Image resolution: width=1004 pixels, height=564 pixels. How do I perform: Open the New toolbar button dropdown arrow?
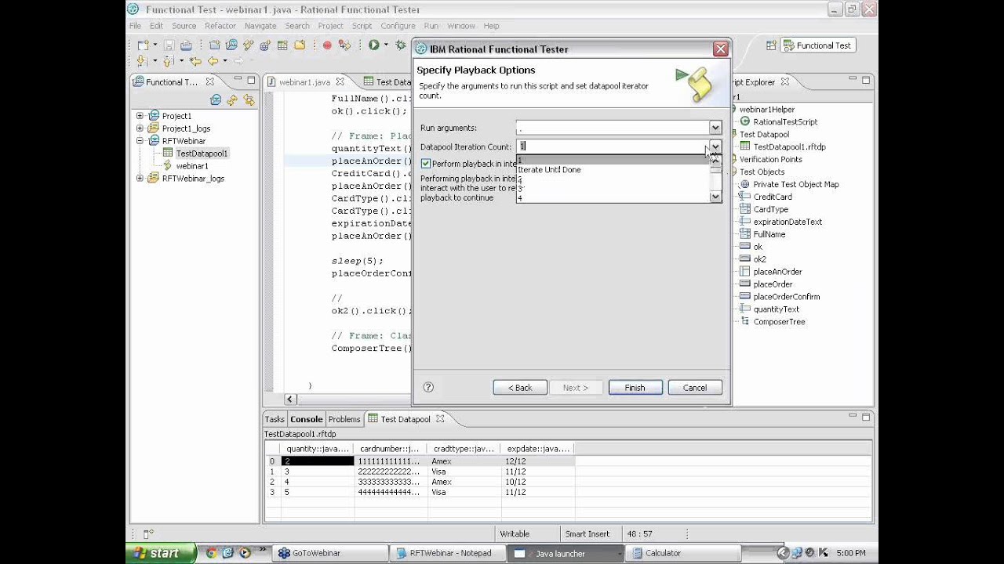pos(155,45)
